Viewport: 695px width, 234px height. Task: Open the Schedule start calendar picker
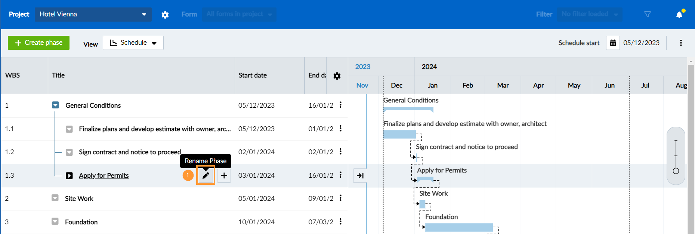click(613, 43)
